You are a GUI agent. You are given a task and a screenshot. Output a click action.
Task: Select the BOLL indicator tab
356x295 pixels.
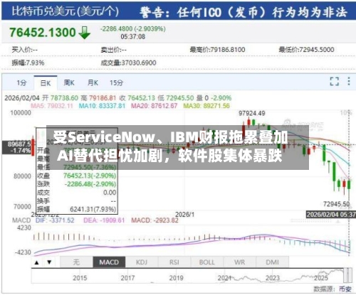tap(207, 262)
